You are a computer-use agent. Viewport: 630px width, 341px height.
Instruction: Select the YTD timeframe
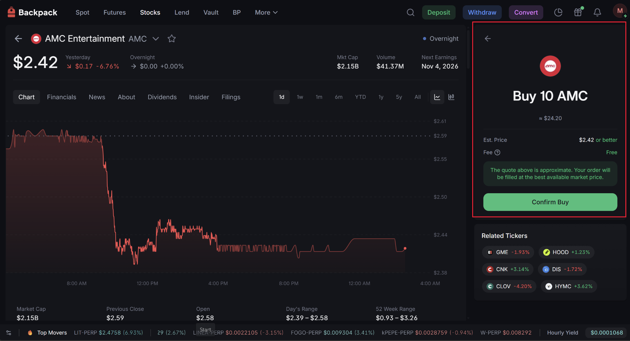point(361,97)
